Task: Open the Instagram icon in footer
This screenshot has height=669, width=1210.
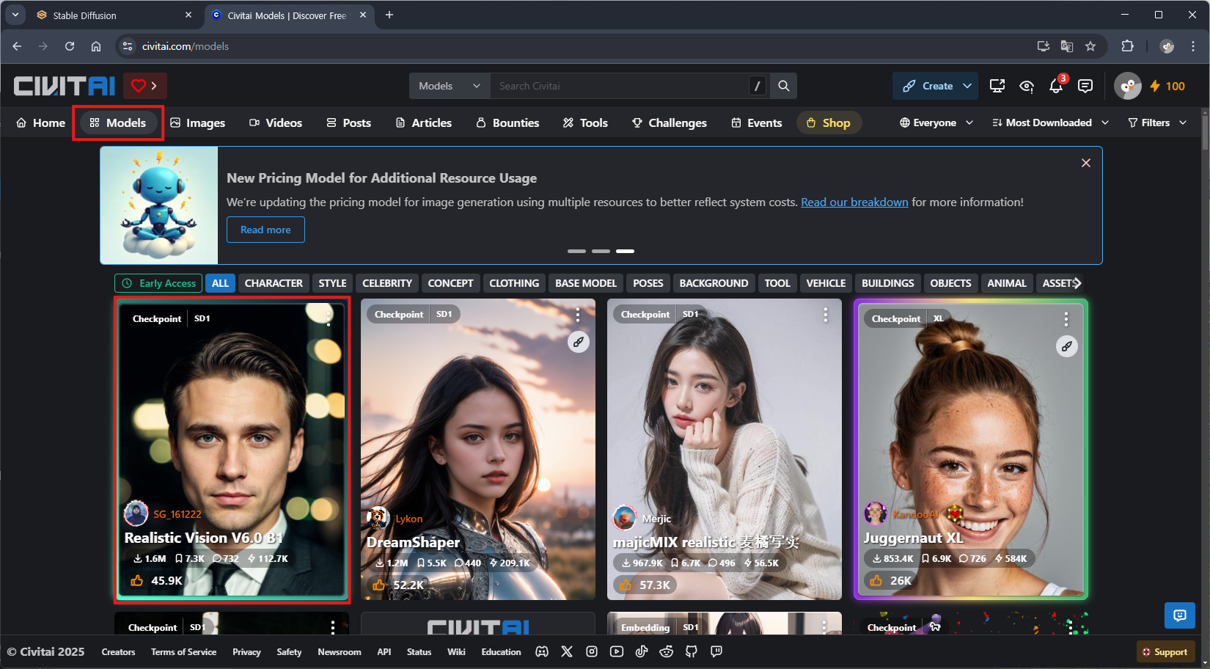Action: pos(592,651)
